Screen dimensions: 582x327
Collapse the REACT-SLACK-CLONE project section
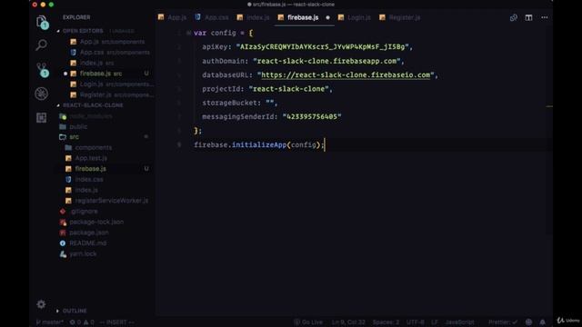[x=93, y=105]
